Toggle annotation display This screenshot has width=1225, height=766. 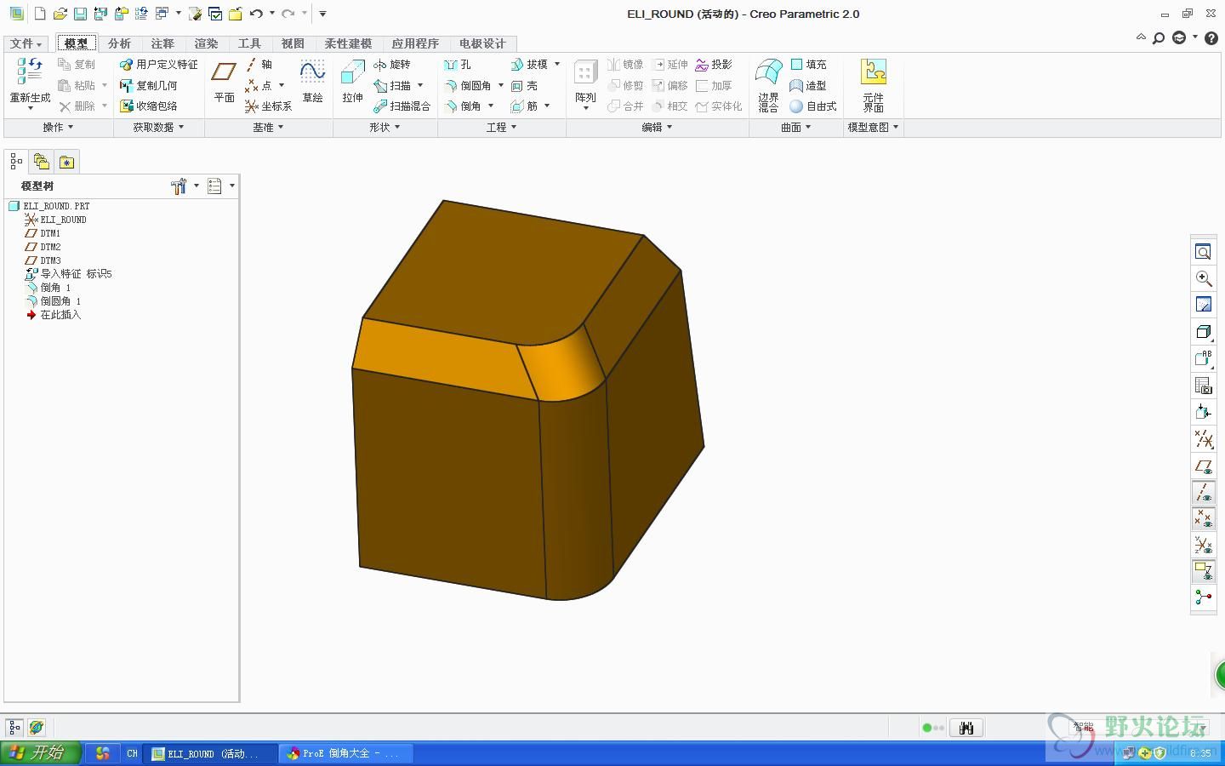coord(1203,571)
